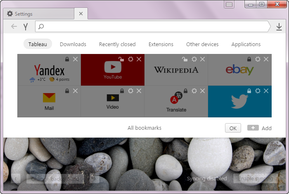
Task: Open settings gear on YouTube tile
Action: (x=131, y=59)
